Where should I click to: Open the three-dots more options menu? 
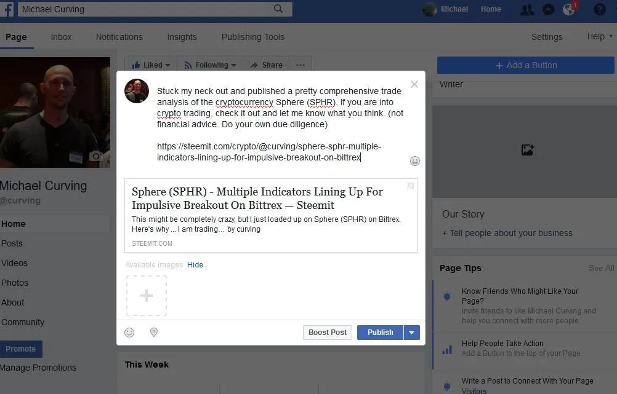pyautogui.click(x=300, y=65)
